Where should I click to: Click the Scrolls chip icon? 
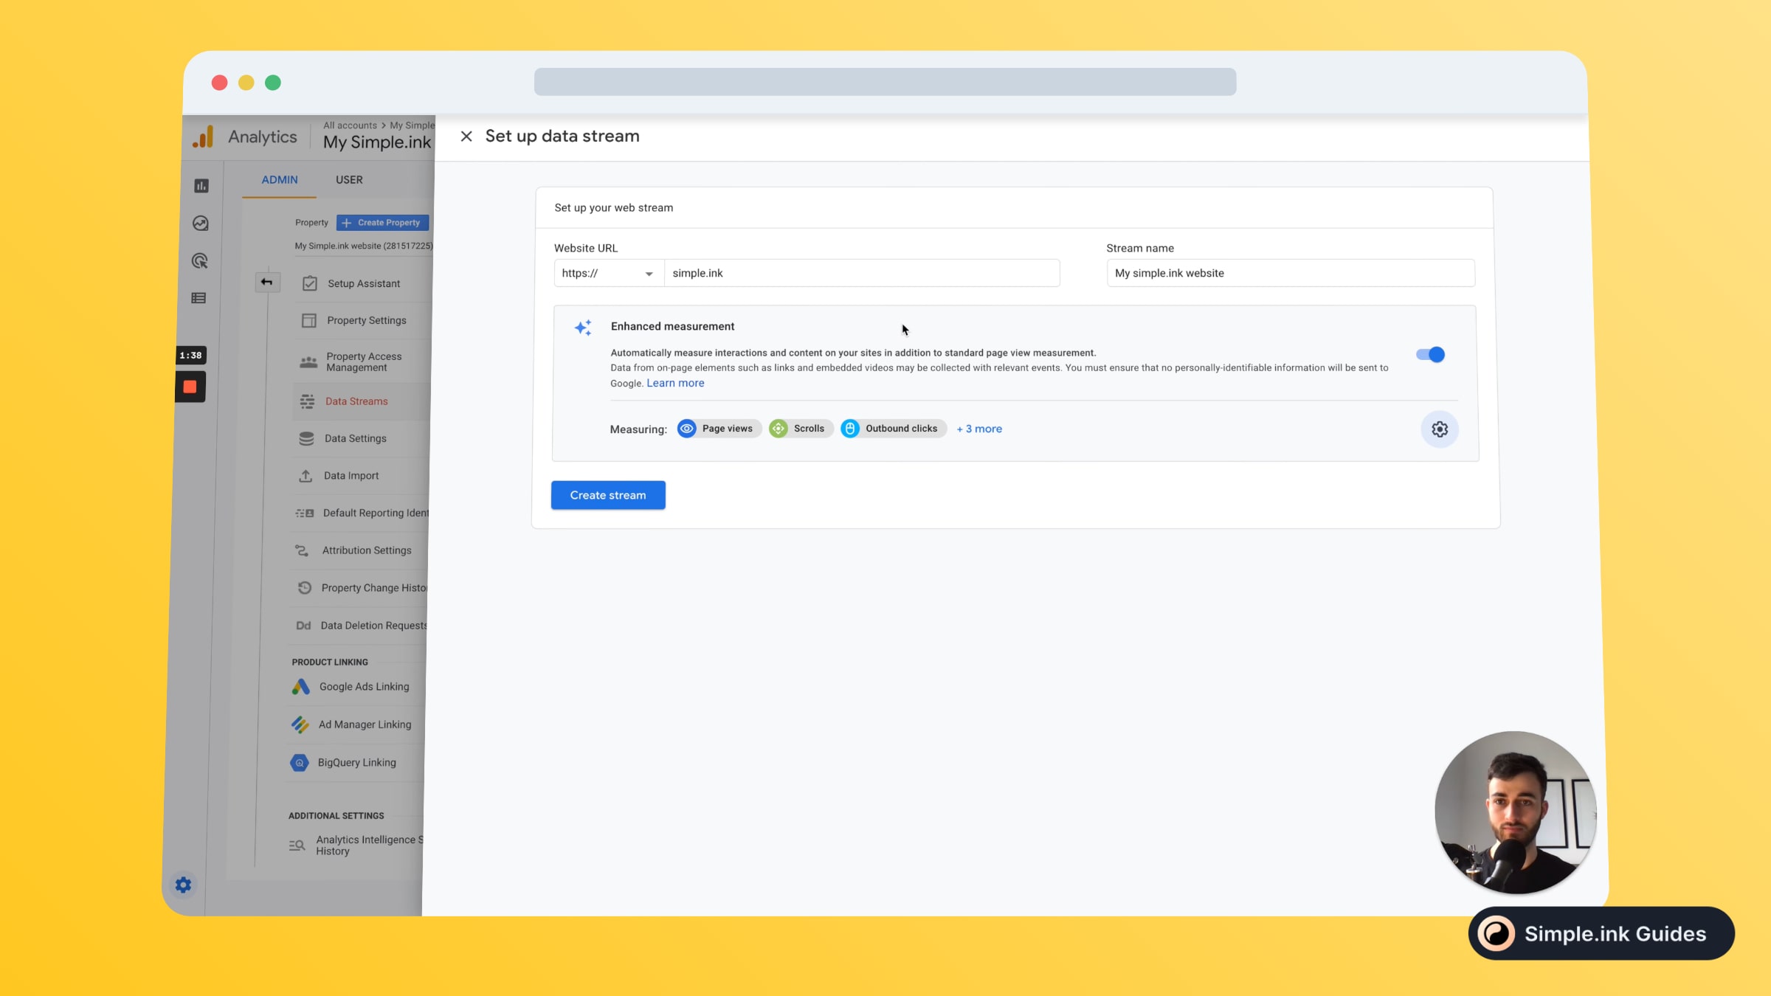point(779,429)
